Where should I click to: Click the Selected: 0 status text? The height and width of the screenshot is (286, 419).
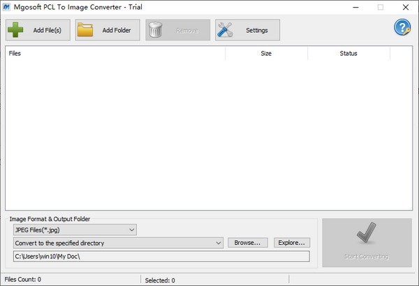point(160,280)
